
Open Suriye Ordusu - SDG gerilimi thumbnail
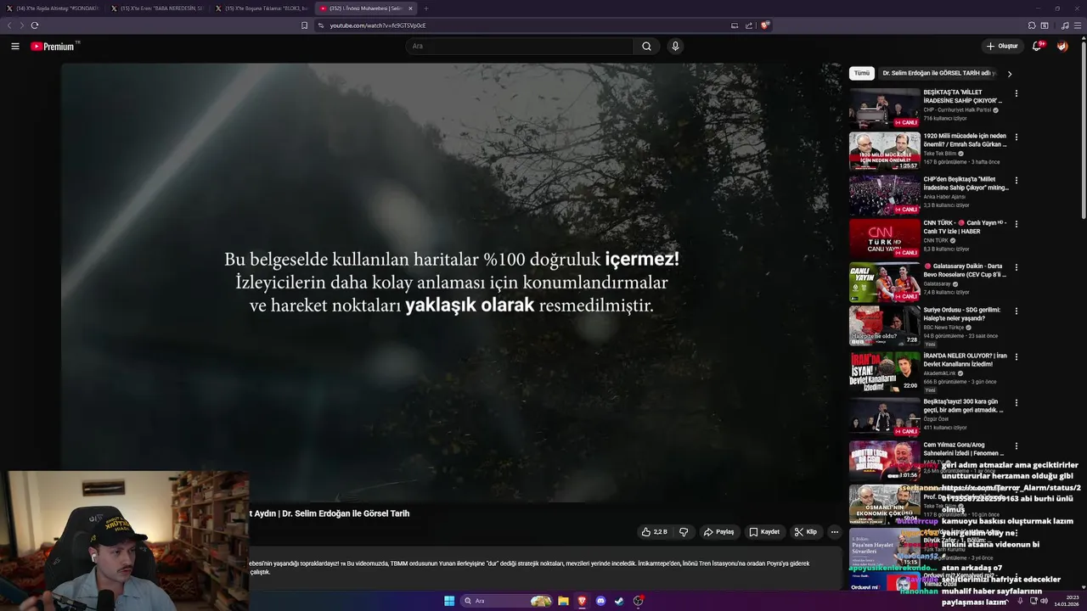(x=884, y=325)
